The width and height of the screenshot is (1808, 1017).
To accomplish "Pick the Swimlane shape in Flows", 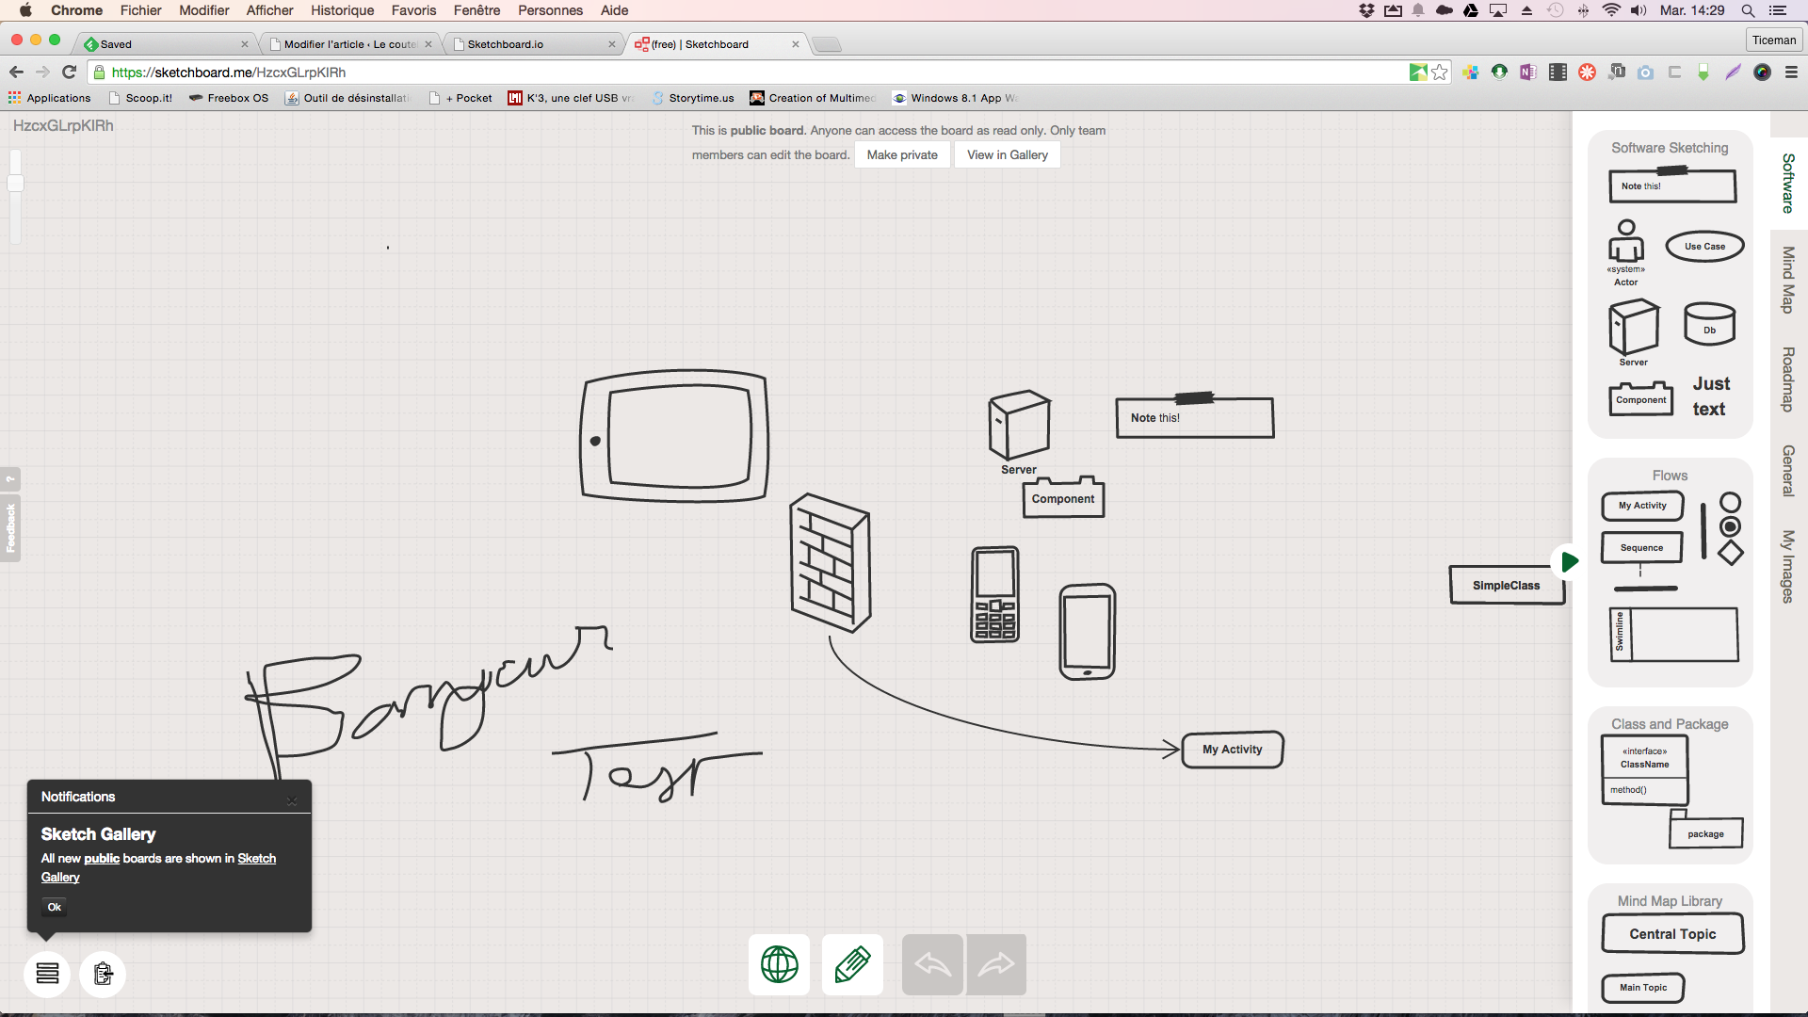I will point(1674,635).
